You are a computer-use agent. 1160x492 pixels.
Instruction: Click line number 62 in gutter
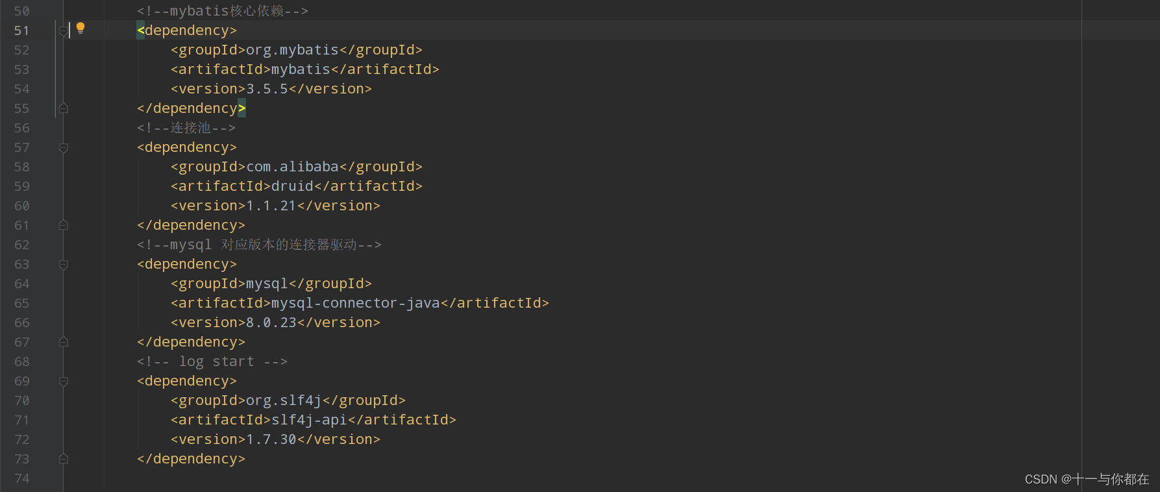tap(22, 245)
